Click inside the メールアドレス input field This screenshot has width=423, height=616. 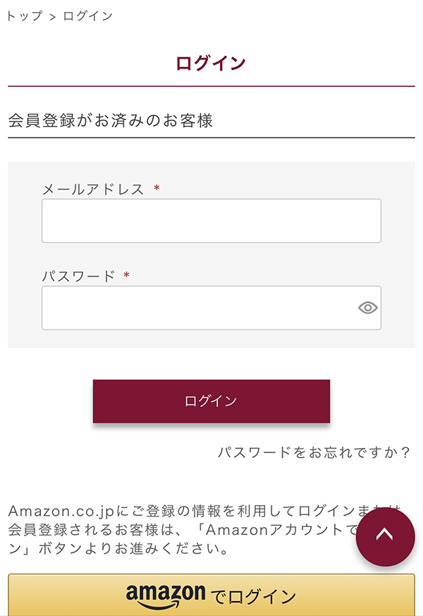211,220
